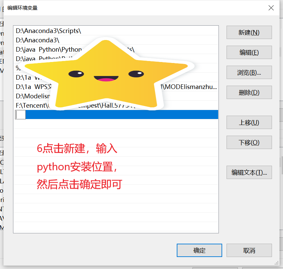Click the 新建(N) button
Viewport: 283px width, 269px height.
coord(249,32)
